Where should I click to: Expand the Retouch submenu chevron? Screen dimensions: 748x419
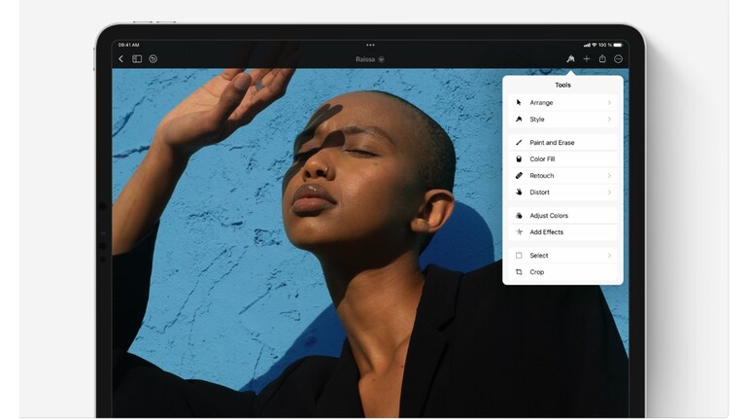pyautogui.click(x=609, y=176)
